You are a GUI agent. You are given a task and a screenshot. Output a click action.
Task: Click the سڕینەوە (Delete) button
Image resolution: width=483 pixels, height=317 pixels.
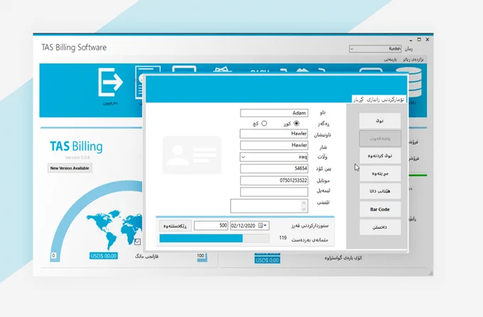[x=380, y=173]
